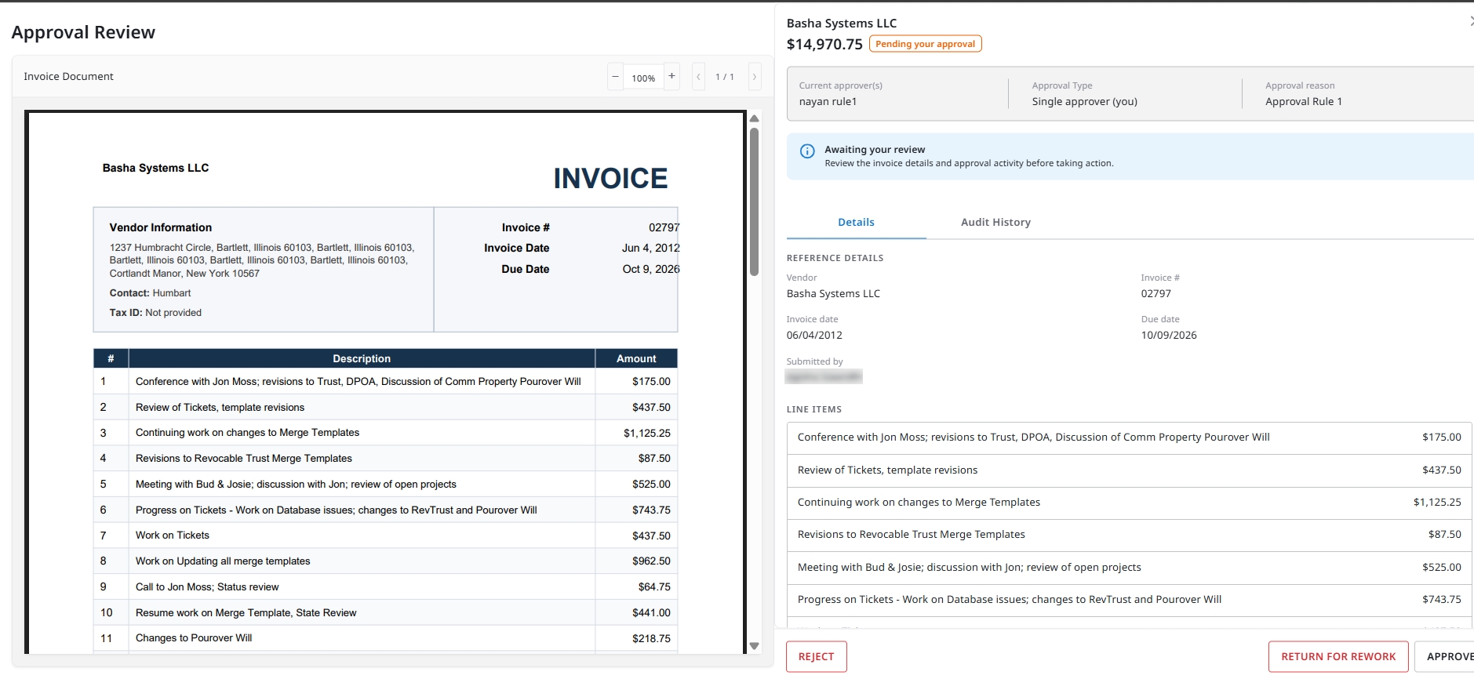Screen dimensions: 1474x679
Task: Click the invoice scrollbar down arrow
Action: [x=754, y=646]
